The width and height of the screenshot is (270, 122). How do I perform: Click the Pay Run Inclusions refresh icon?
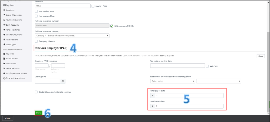(5, 20)
